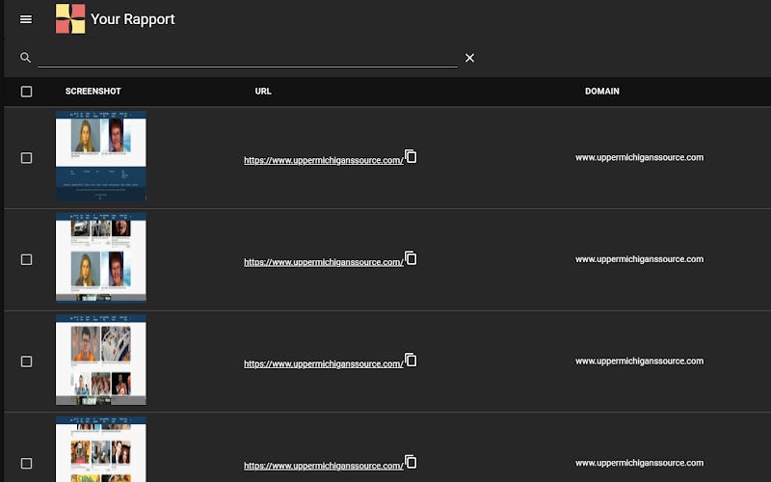Select third row's domain www.uppermichiganssource.com
Viewport: 771px width, 482px height.
639,361
